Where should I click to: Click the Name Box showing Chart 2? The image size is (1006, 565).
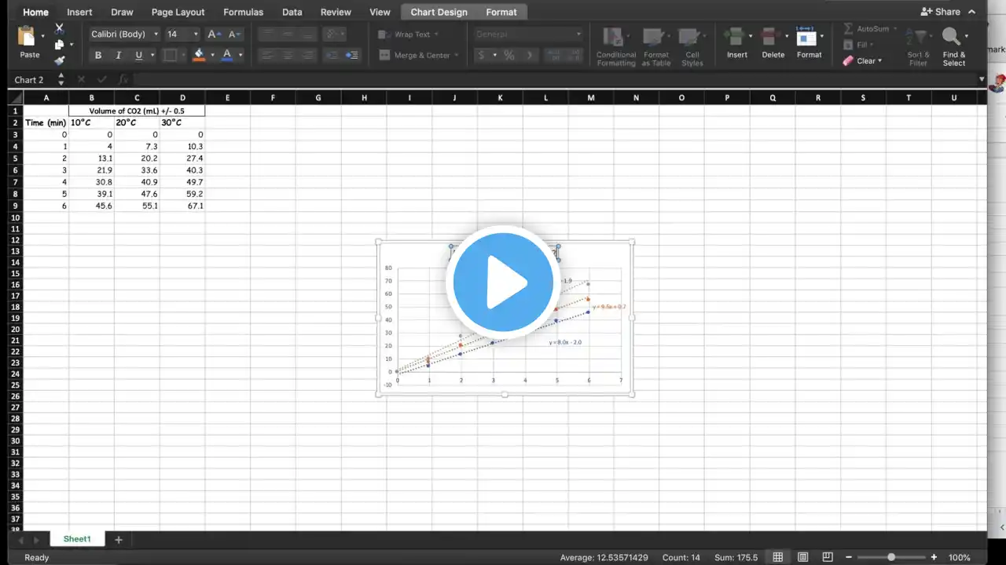29,80
